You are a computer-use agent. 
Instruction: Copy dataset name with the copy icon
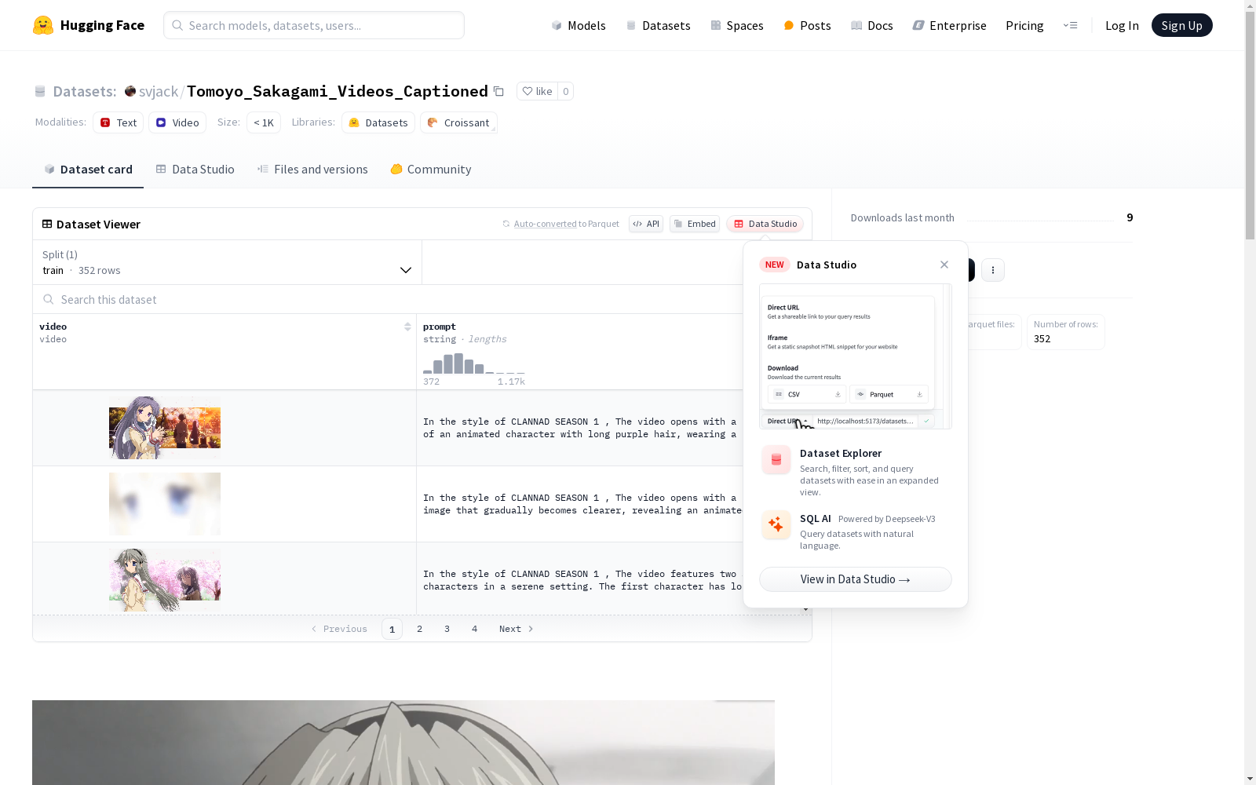pyautogui.click(x=498, y=91)
